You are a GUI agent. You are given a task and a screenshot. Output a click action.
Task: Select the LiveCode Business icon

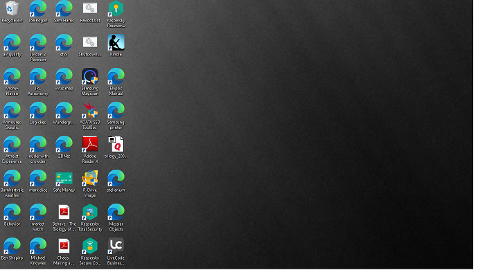pos(116,246)
